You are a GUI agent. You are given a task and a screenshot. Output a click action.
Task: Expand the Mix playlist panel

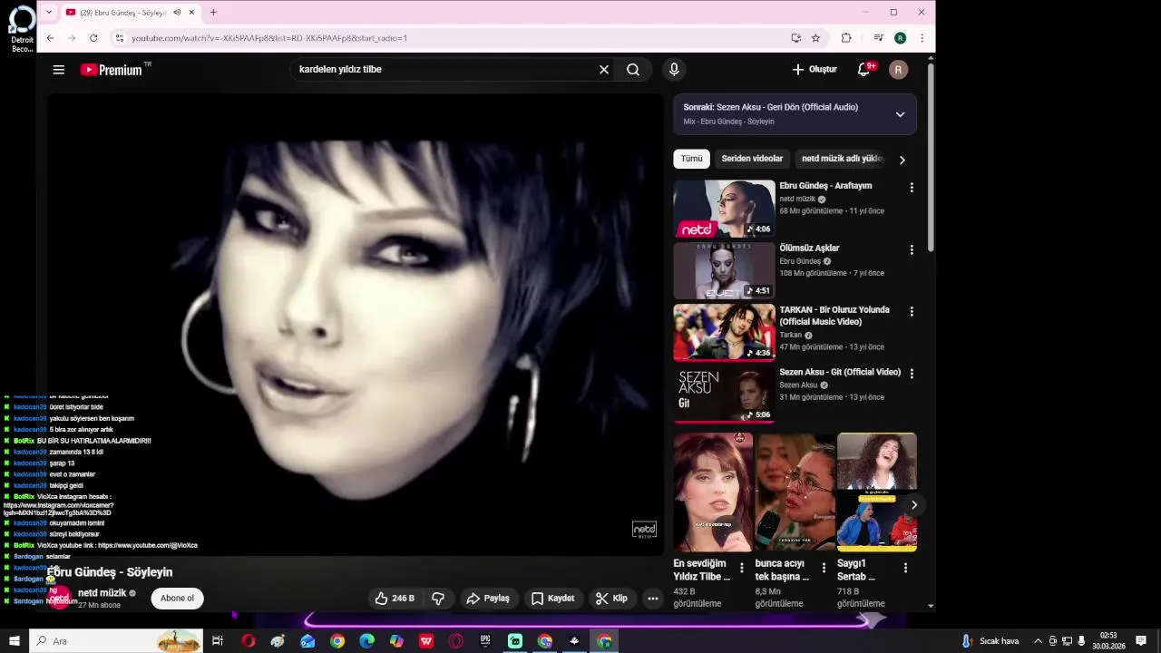(x=900, y=114)
